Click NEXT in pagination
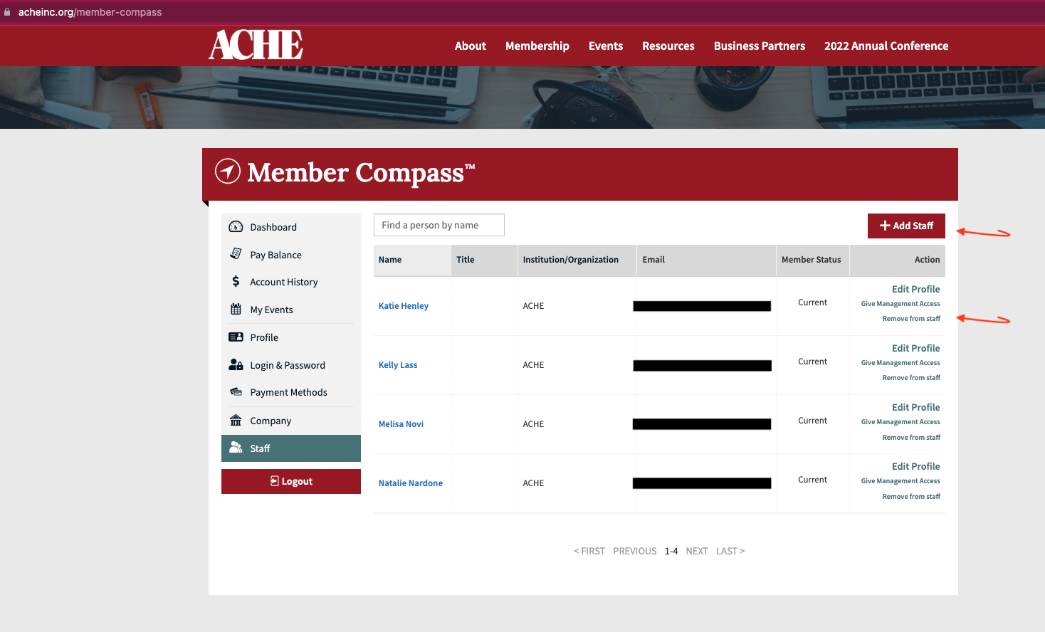This screenshot has width=1045, height=632. pyautogui.click(x=697, y=551)
